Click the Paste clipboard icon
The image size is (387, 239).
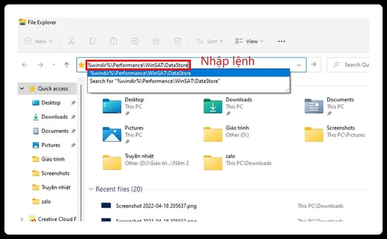click(x=114, y=41)
